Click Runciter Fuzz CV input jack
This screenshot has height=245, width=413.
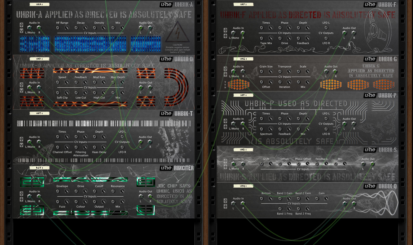pyautogui.click(x=58, y=202)
